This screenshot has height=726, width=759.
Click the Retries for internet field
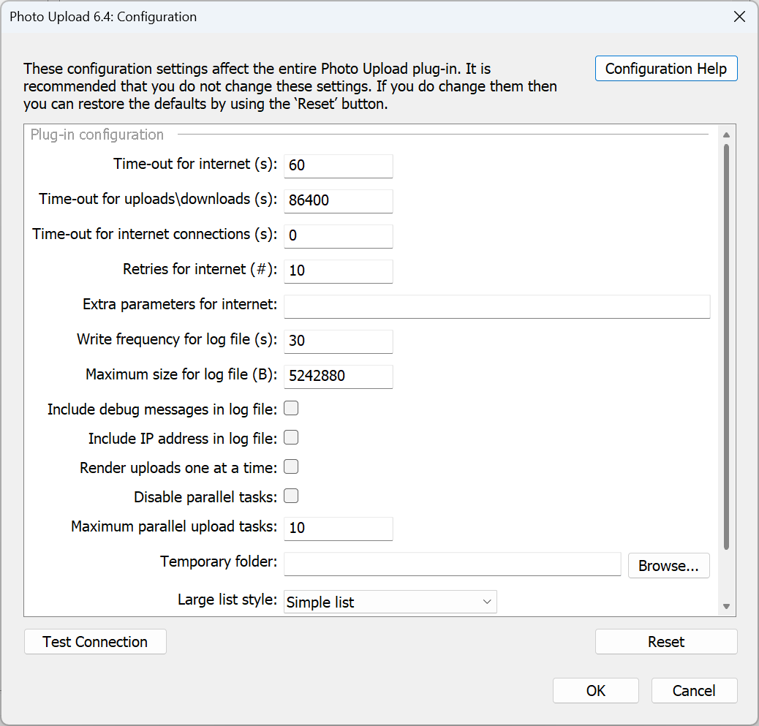point(338,271)
